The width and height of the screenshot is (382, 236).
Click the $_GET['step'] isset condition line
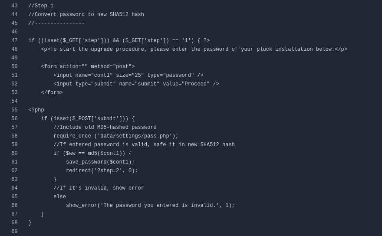[x=119, y=41]
